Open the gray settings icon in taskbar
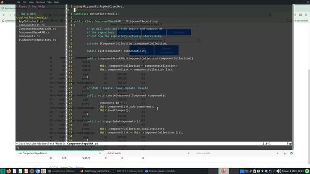The width and height of the screenshot is (310, 174). pos(32,171)
